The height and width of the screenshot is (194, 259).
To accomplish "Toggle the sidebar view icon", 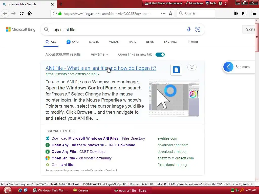I will pos(244,14).
